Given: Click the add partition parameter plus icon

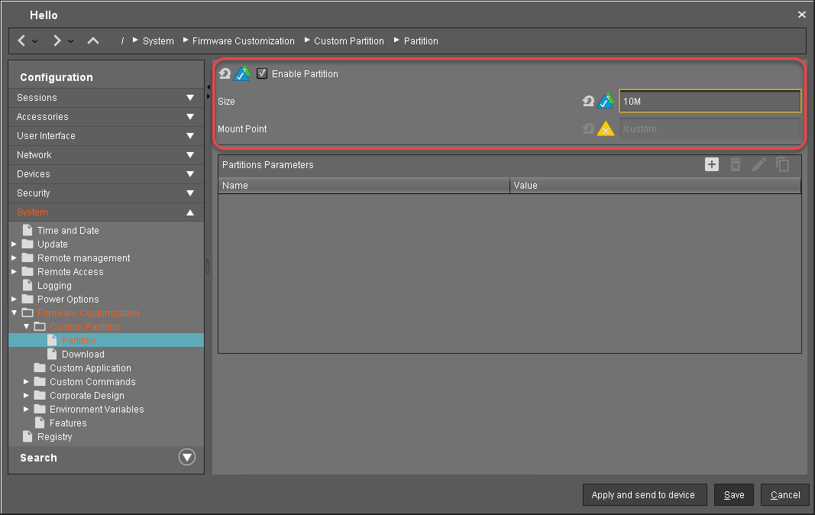Looking at the screenshot, I should (711, 164).
